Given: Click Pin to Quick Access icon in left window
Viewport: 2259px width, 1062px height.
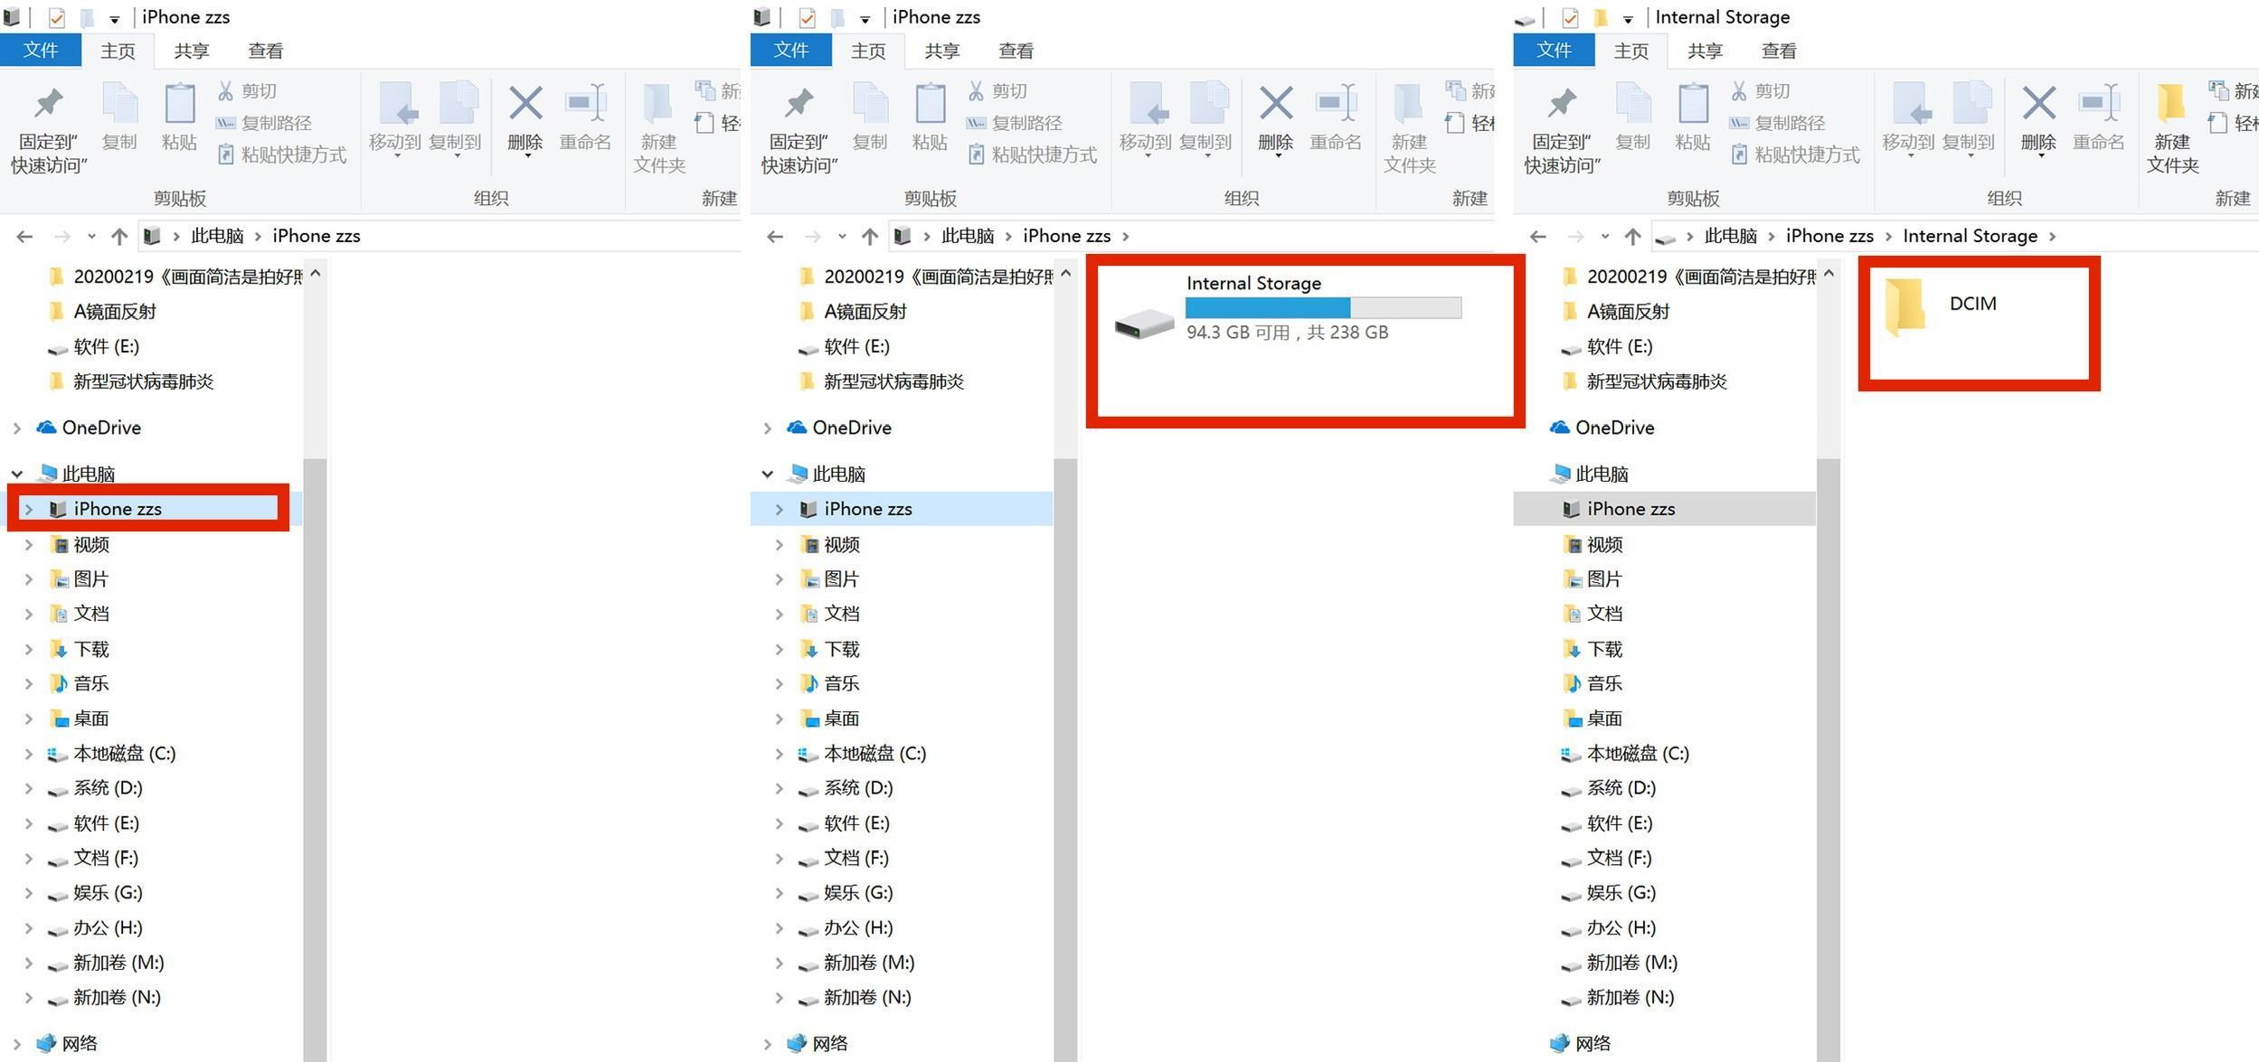Looking at the screenshot, I should click(x=48, y=103).
